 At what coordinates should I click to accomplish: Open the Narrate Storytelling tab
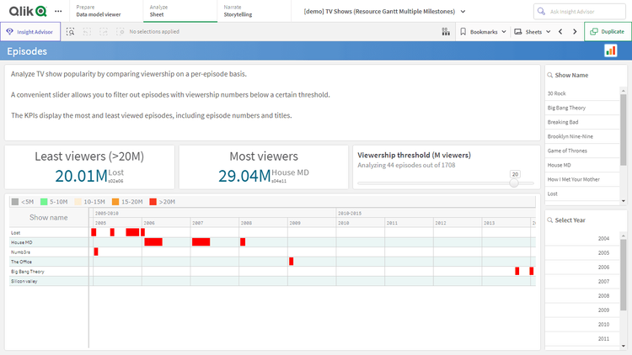pos(237,11)
